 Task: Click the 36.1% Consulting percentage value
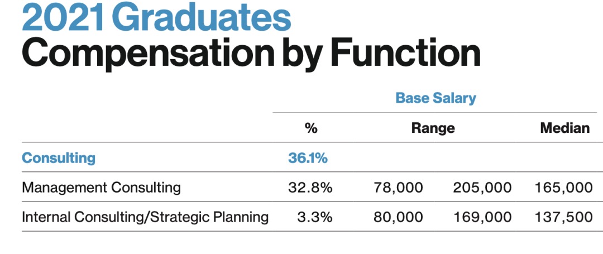point(308,158)
